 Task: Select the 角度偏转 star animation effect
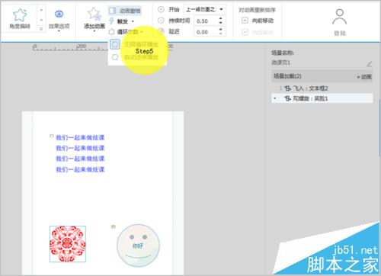(20, 18)
